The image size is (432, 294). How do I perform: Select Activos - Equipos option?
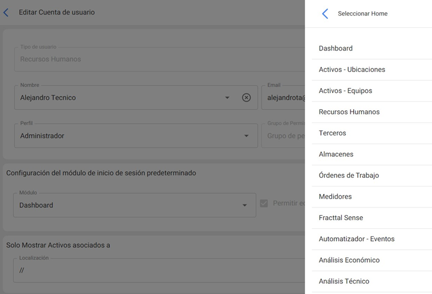345,91
